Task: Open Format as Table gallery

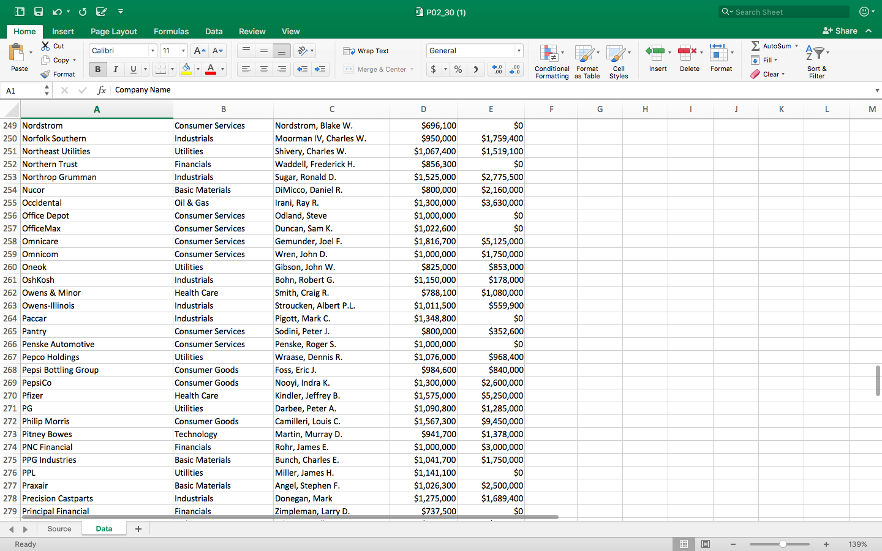Action: tap(587, 62)
